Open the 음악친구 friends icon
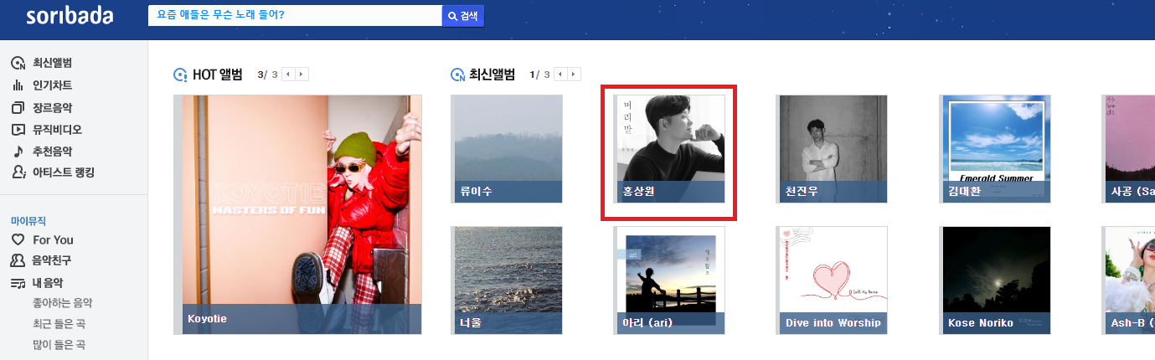This screenshot has height=360, width=1155. (18, 260)
